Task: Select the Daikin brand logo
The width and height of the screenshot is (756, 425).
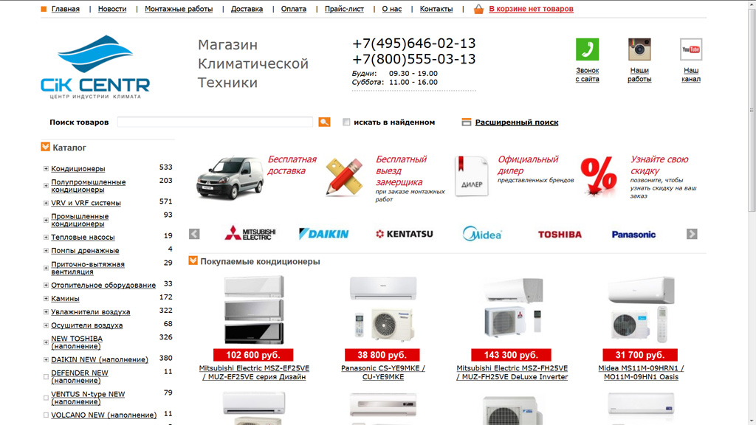Action: coord(323,234)
